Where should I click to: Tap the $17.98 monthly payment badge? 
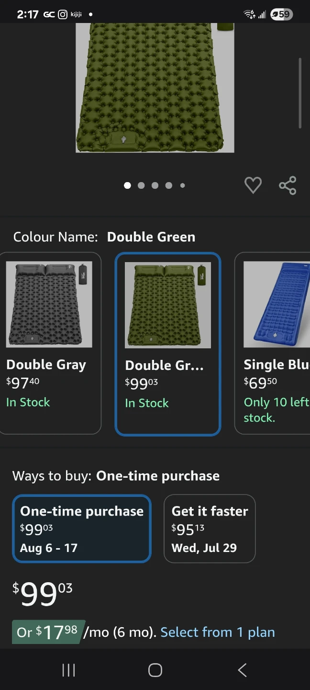[48, 632]
